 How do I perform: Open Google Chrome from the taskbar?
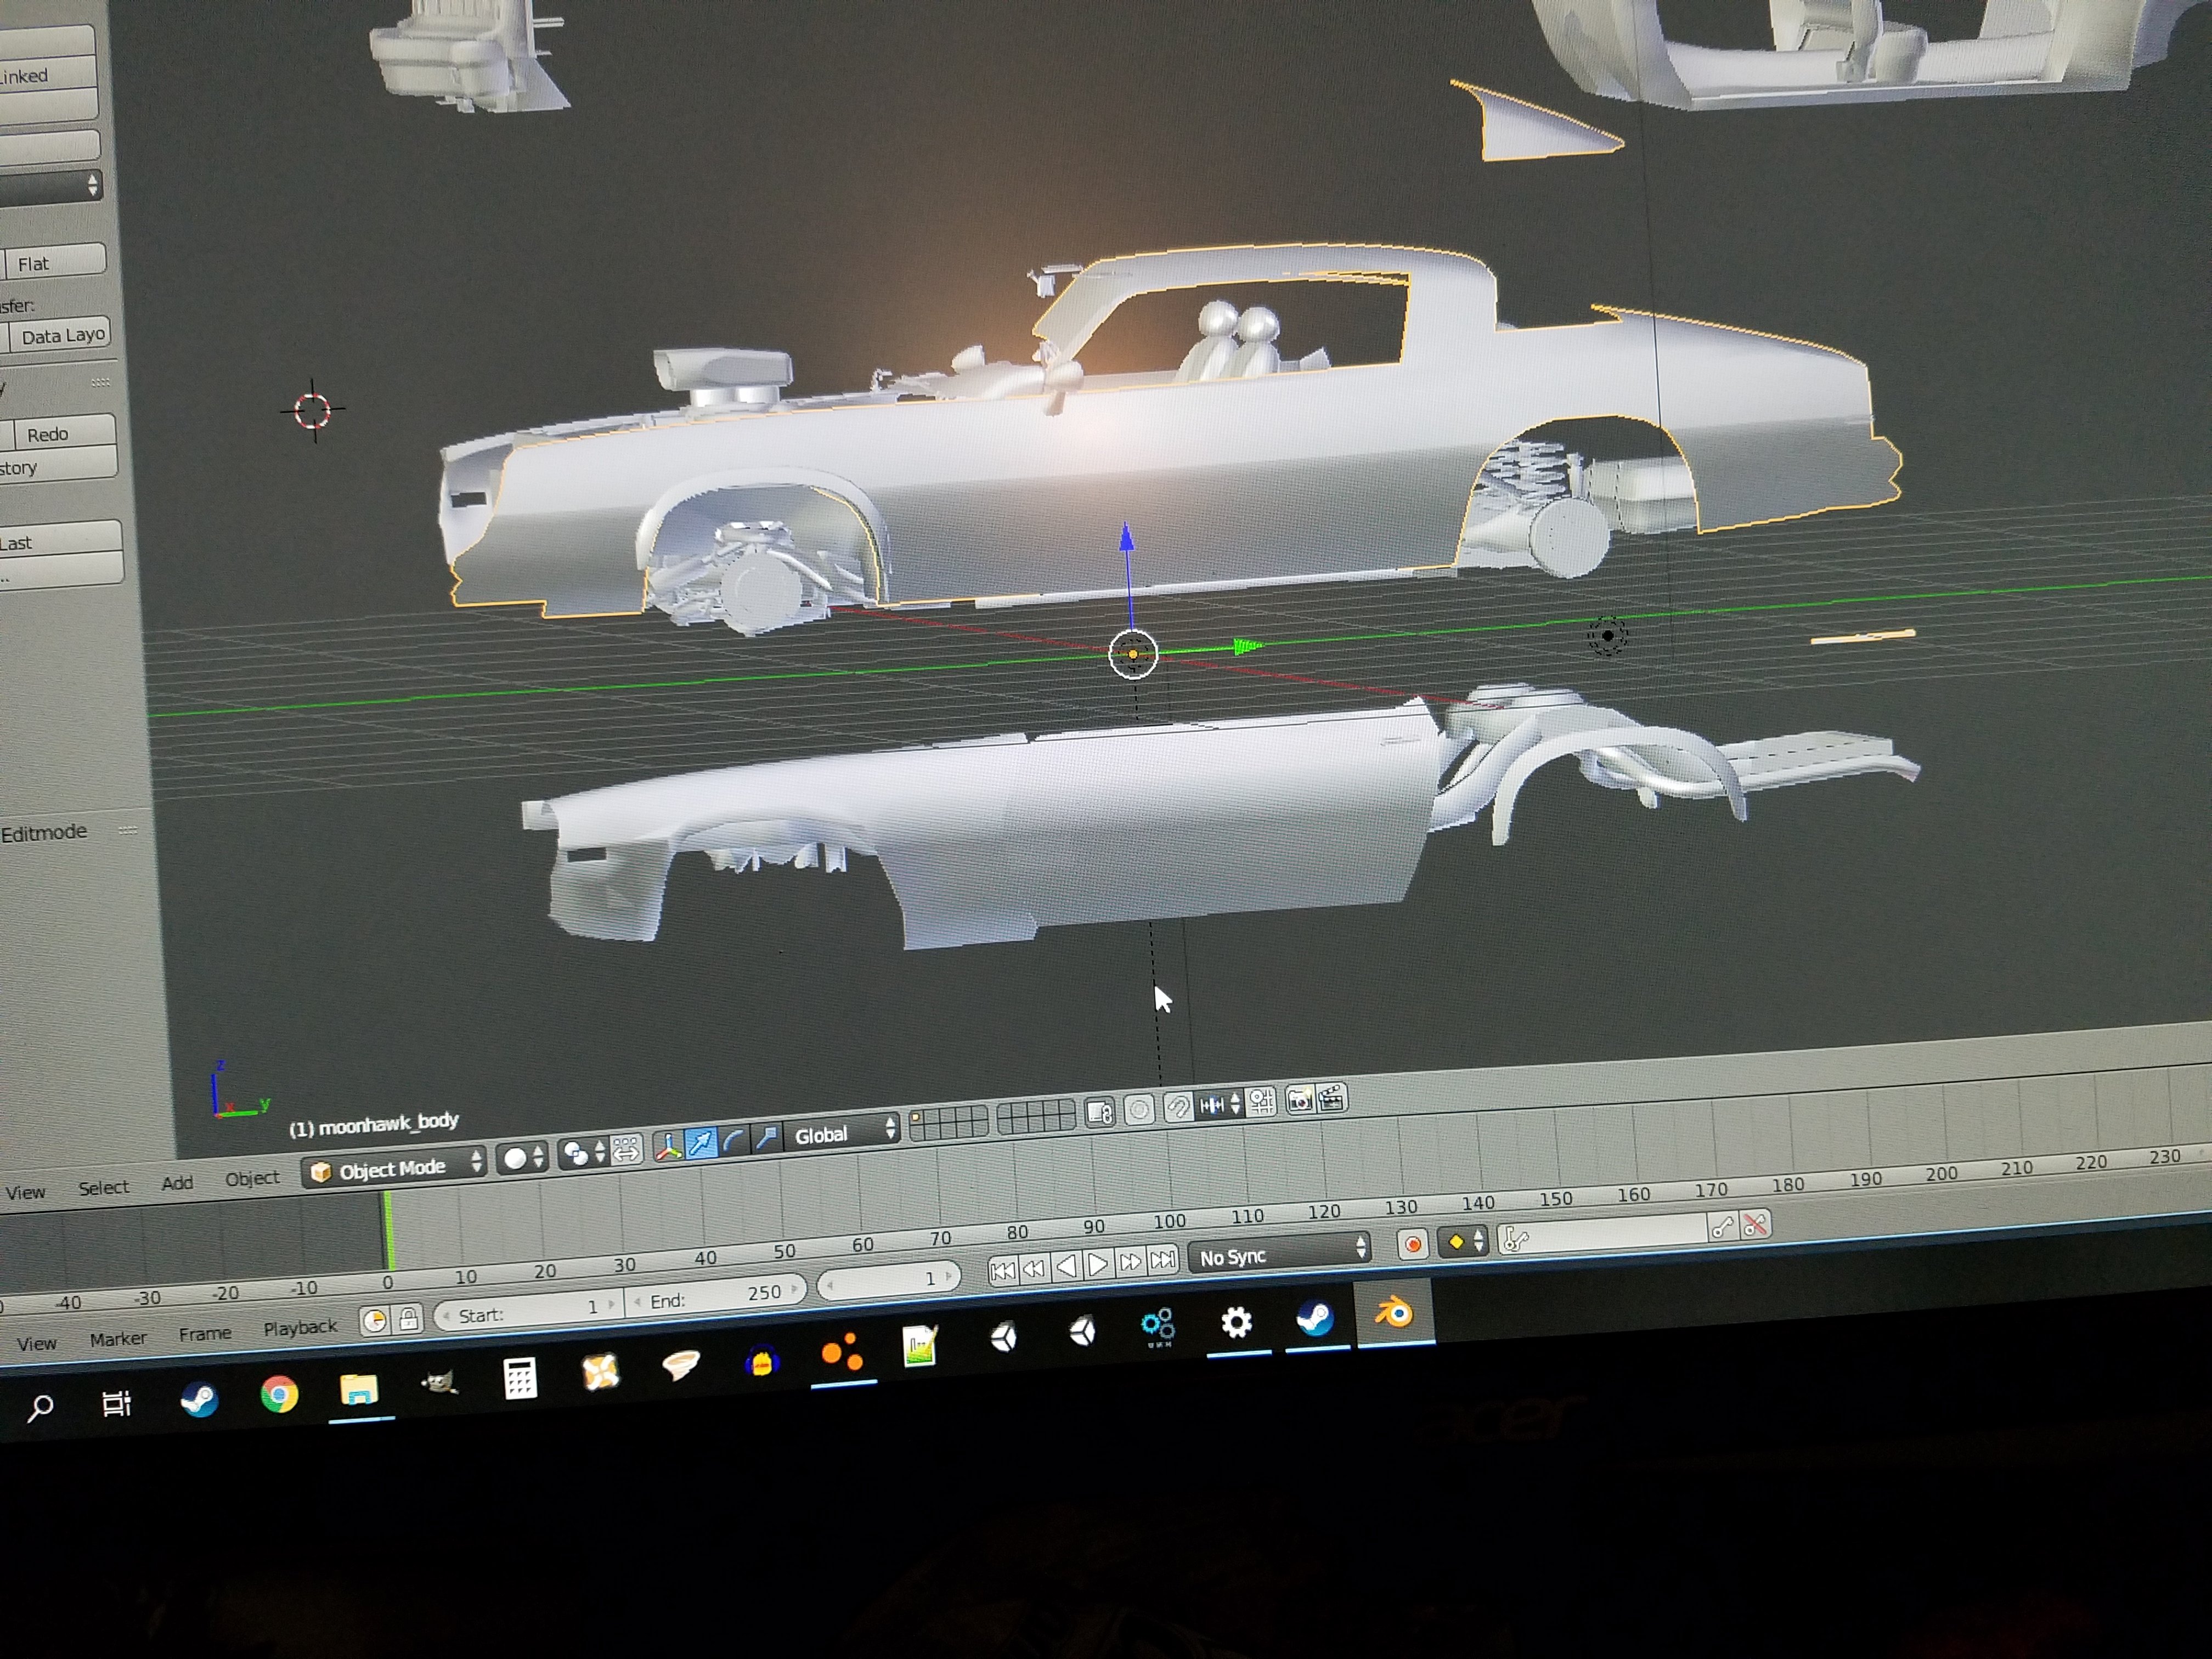tap(279, 1393)
